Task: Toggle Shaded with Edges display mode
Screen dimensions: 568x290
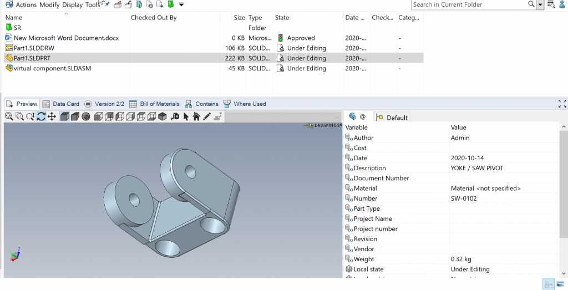Action: pos(64,116)
